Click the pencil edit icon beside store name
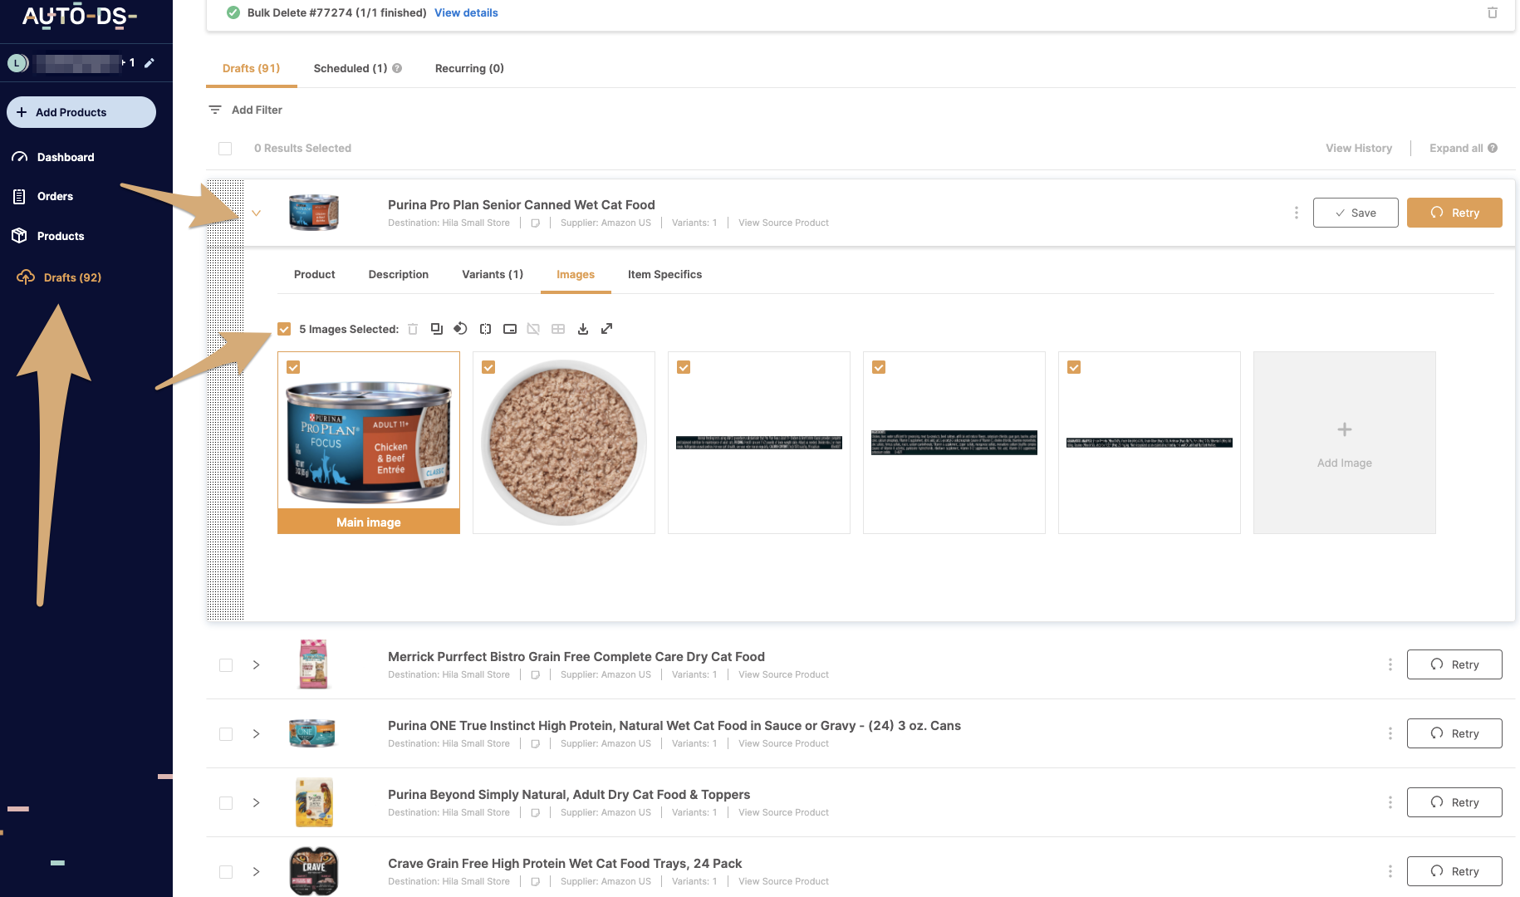Viewport: 1520px width, 897px height. [150, 63]
